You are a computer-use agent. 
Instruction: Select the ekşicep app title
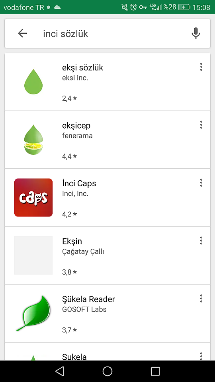[76, 126]
